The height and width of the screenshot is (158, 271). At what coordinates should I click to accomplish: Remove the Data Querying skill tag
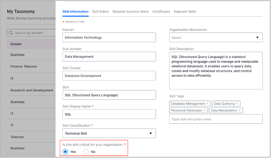tap(237, 104)
